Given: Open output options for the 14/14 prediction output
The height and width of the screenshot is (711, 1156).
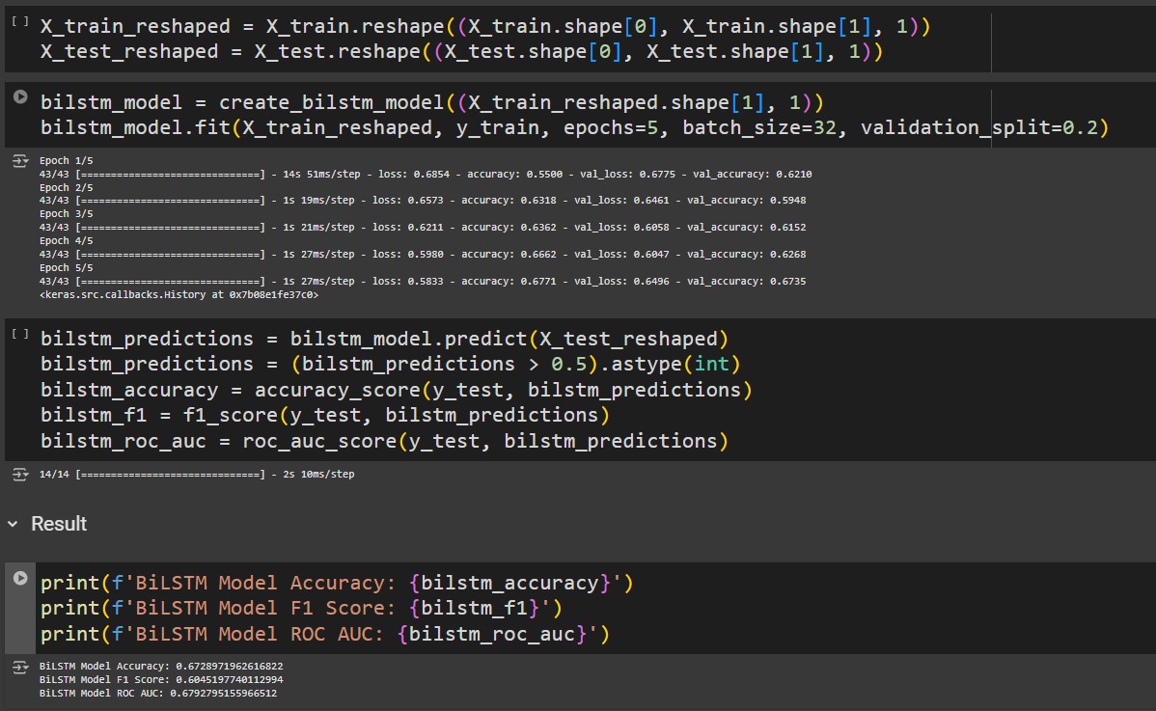Looking at the screenshot, I should (x=20, y=475).
